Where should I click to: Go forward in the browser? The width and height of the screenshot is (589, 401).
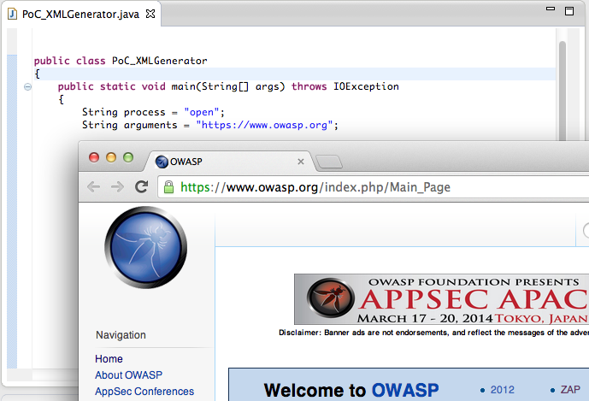[117, 186]
